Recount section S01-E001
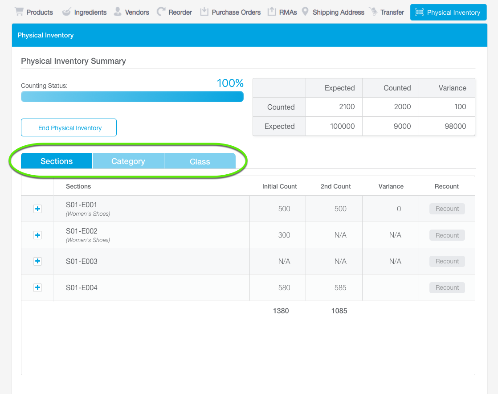This screenshot has width=498, height=394. tap(447, 209)
